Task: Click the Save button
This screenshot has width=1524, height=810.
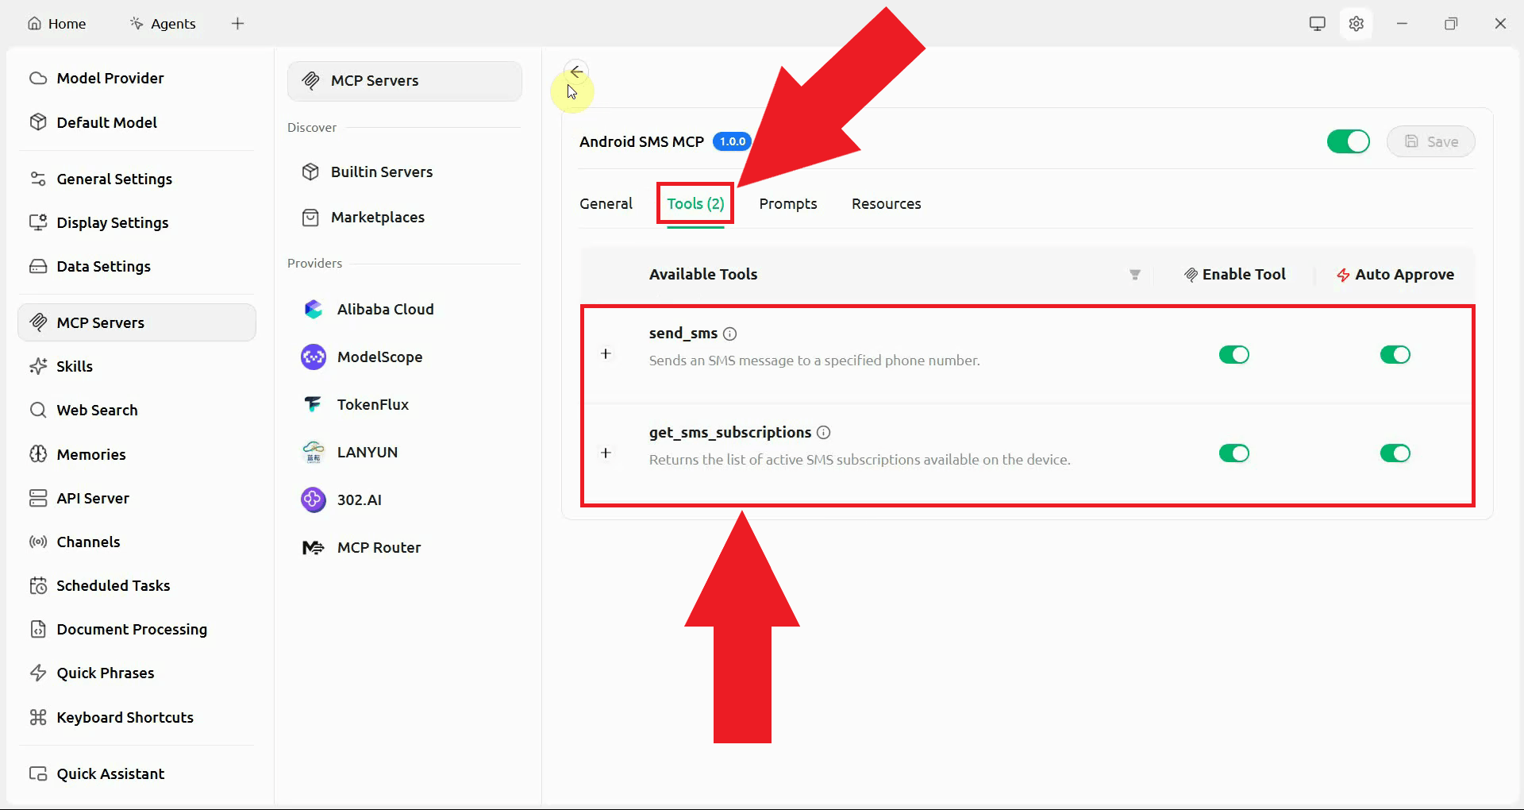Action: tap(1430, 141)
